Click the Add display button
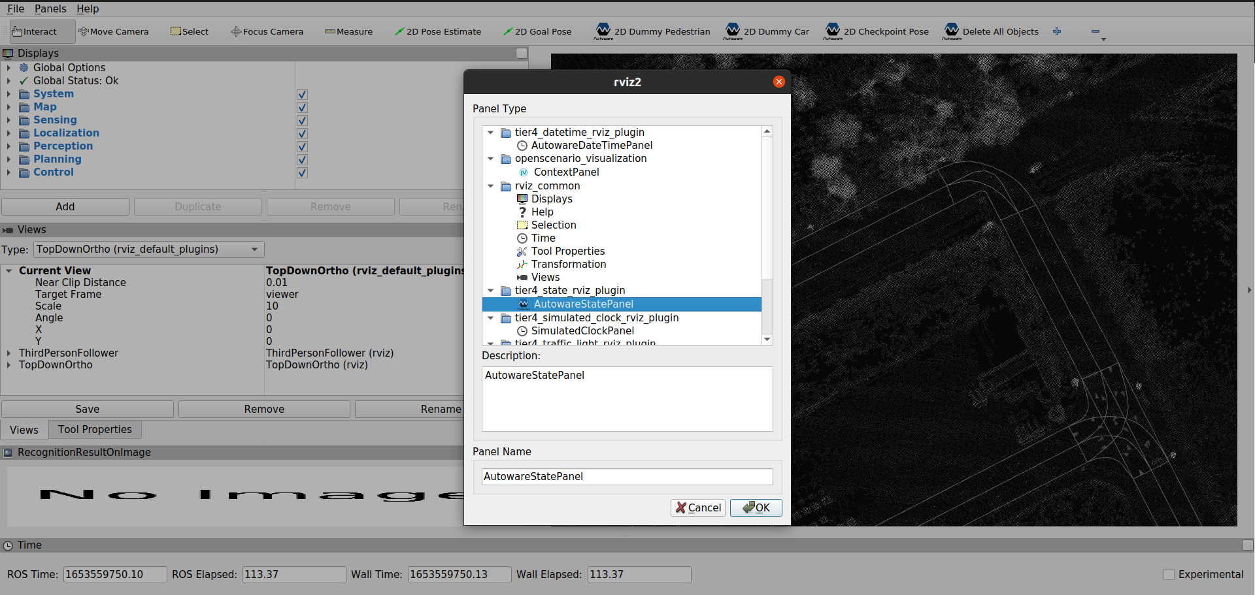The width and height of the screenshot is (1255, 595). tap(65, 207)
